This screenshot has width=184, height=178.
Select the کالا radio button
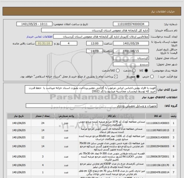pos(146,71)
